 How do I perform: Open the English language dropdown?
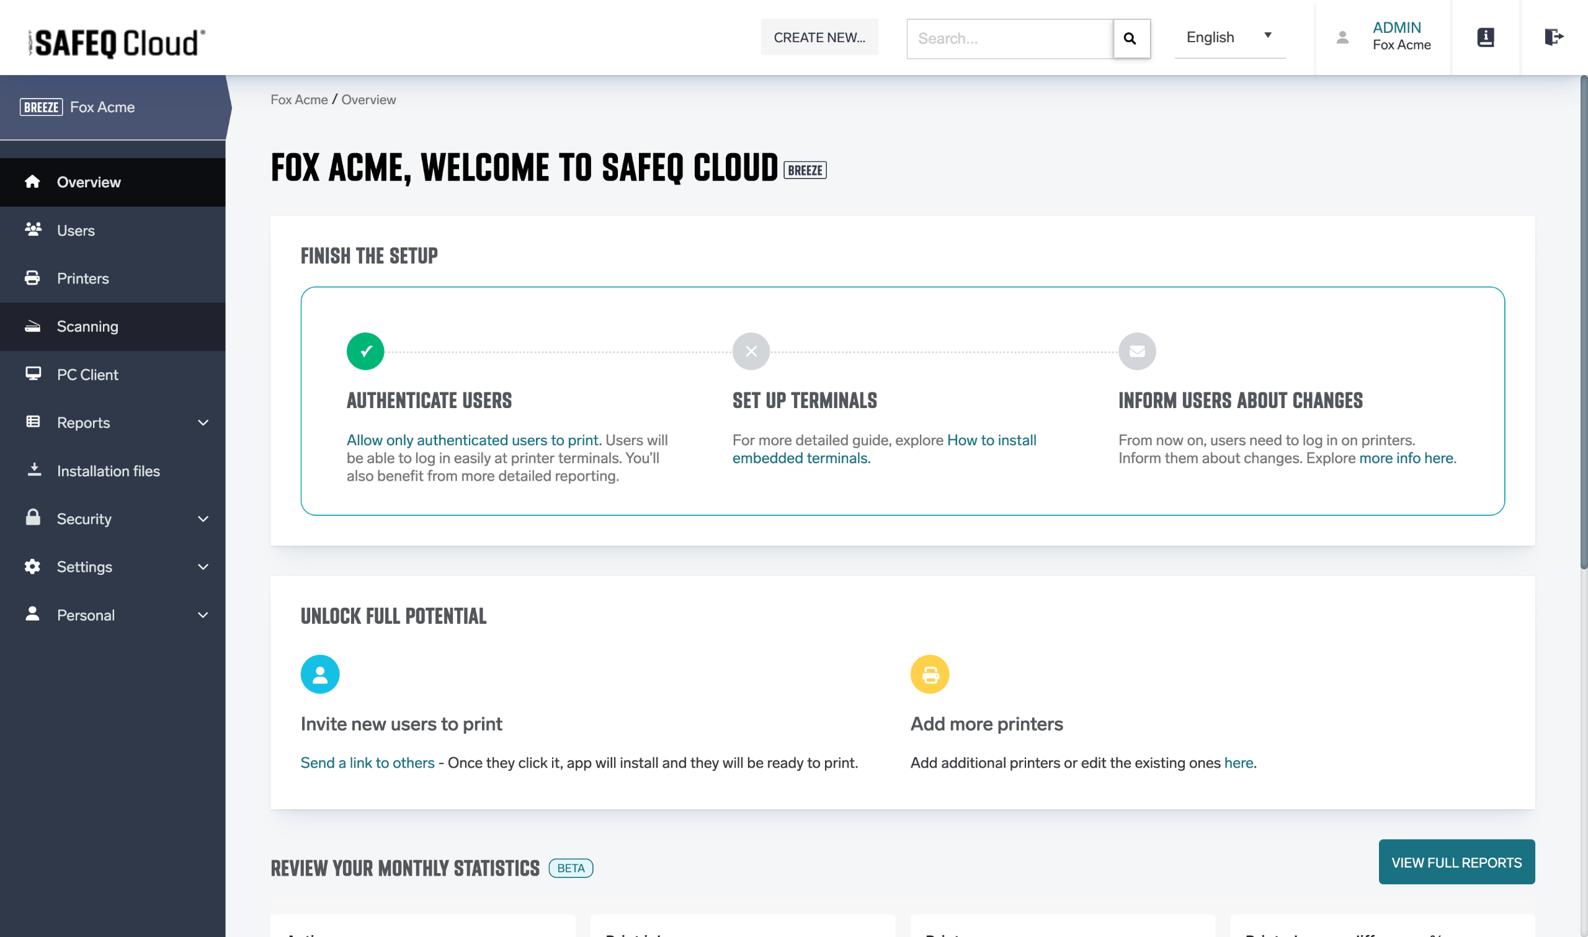1229,37
